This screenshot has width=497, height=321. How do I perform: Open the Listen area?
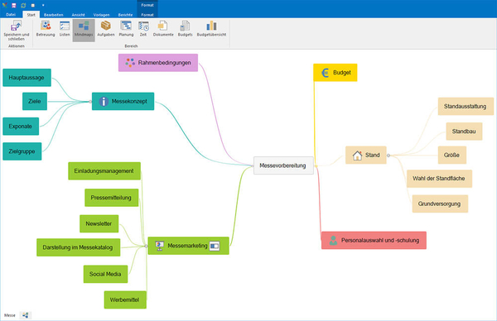coord(65,29)
